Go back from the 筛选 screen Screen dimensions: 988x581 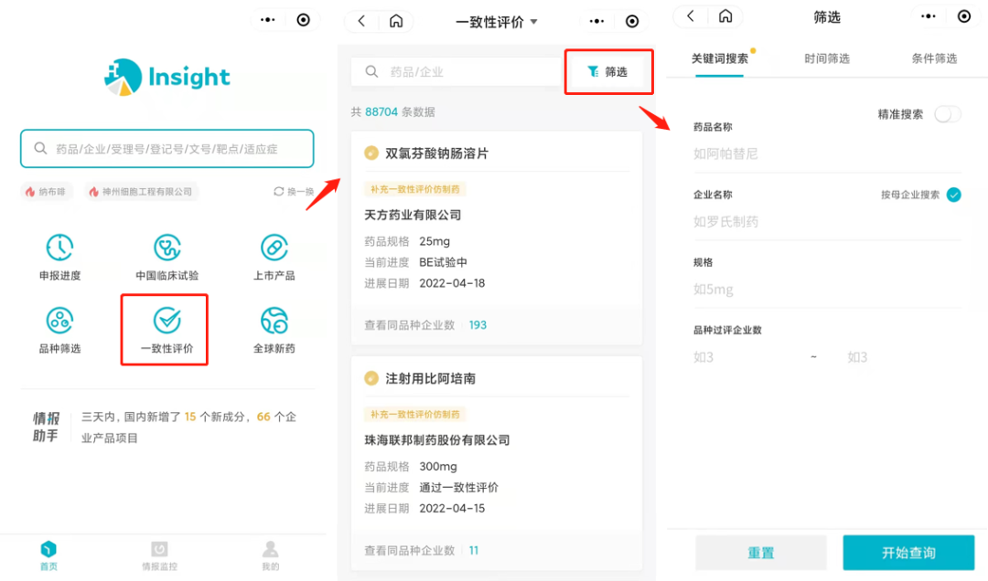[691, 16]
